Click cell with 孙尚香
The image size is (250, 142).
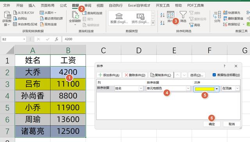coord(33,96)
